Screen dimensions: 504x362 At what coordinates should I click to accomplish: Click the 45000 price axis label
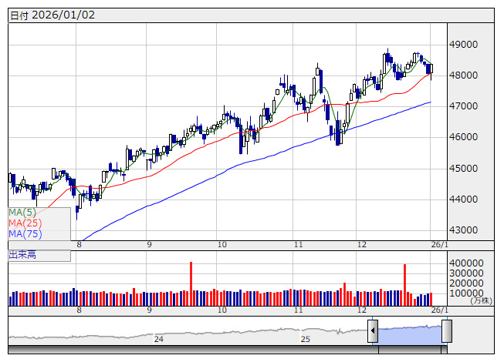[x=463, y=169]
